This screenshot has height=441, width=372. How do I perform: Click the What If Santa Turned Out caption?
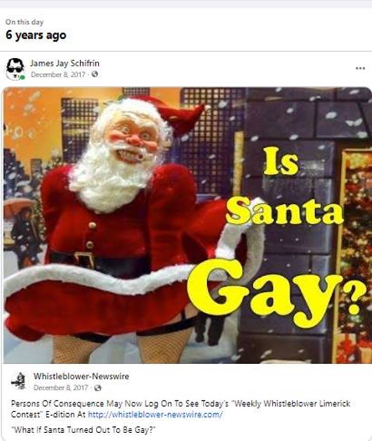tap(83, 430)
